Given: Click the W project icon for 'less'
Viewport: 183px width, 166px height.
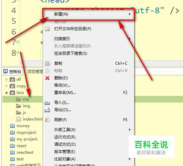Looking at the screenshot, I should click(12, 93).
